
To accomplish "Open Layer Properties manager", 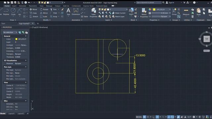I will (93, 13).
